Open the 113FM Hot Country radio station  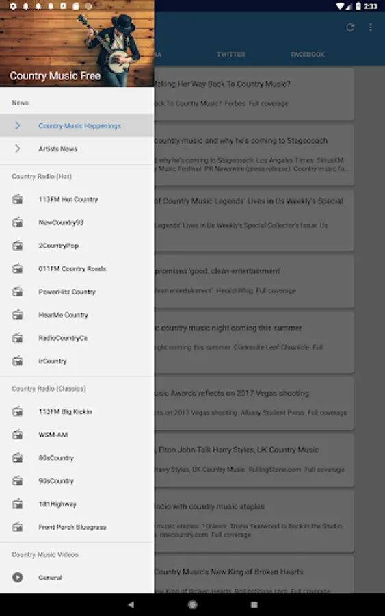77,200
